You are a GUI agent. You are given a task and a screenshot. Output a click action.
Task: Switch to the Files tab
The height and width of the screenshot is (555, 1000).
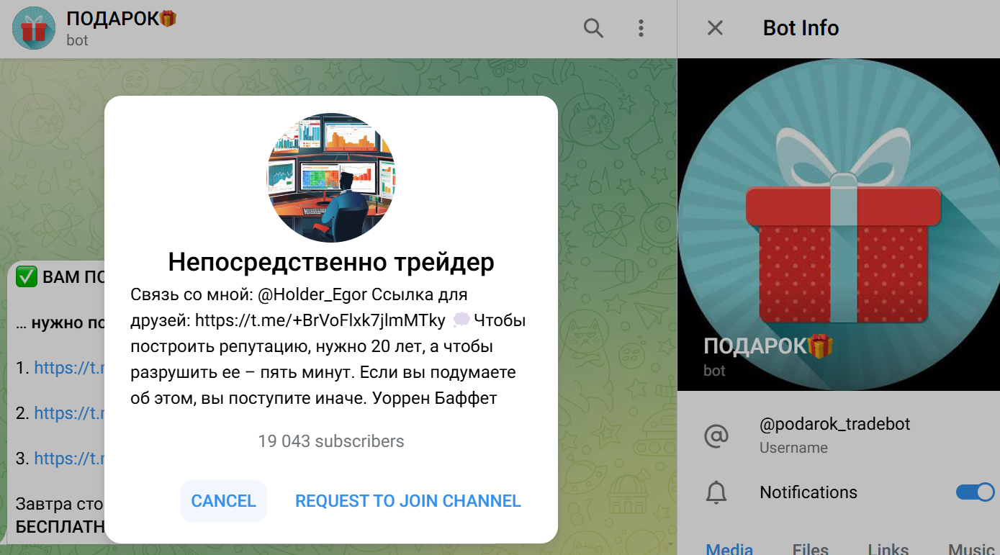pyautogui.click(x=811, y=549)
